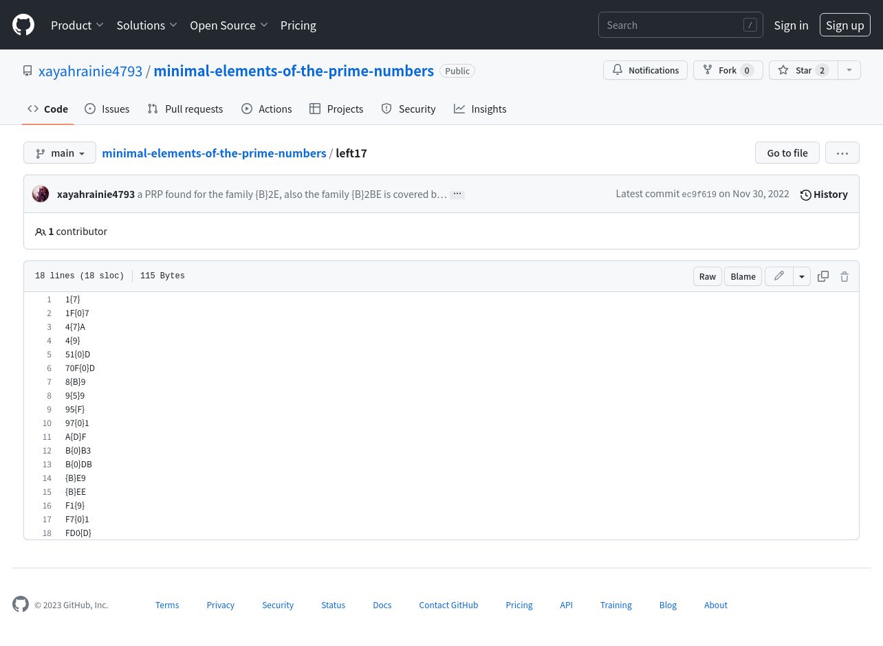Screen dimensions: 883x646
Task: Open the Raw file view
Action: coord(708,276)
